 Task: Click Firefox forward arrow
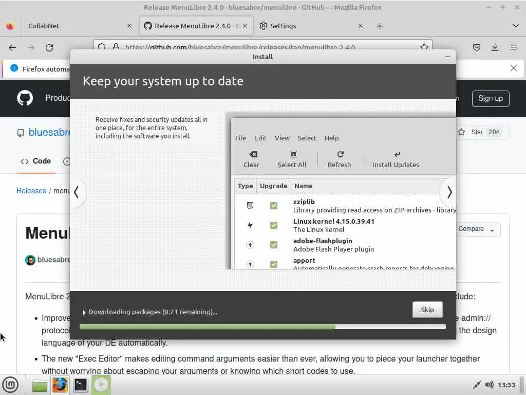31,48
